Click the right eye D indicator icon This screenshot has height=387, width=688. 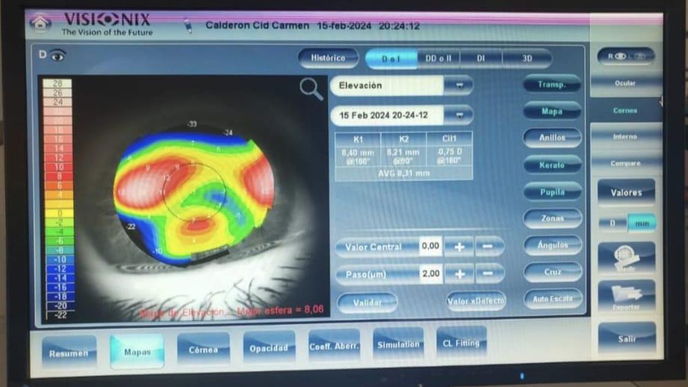tap(53, 55)
